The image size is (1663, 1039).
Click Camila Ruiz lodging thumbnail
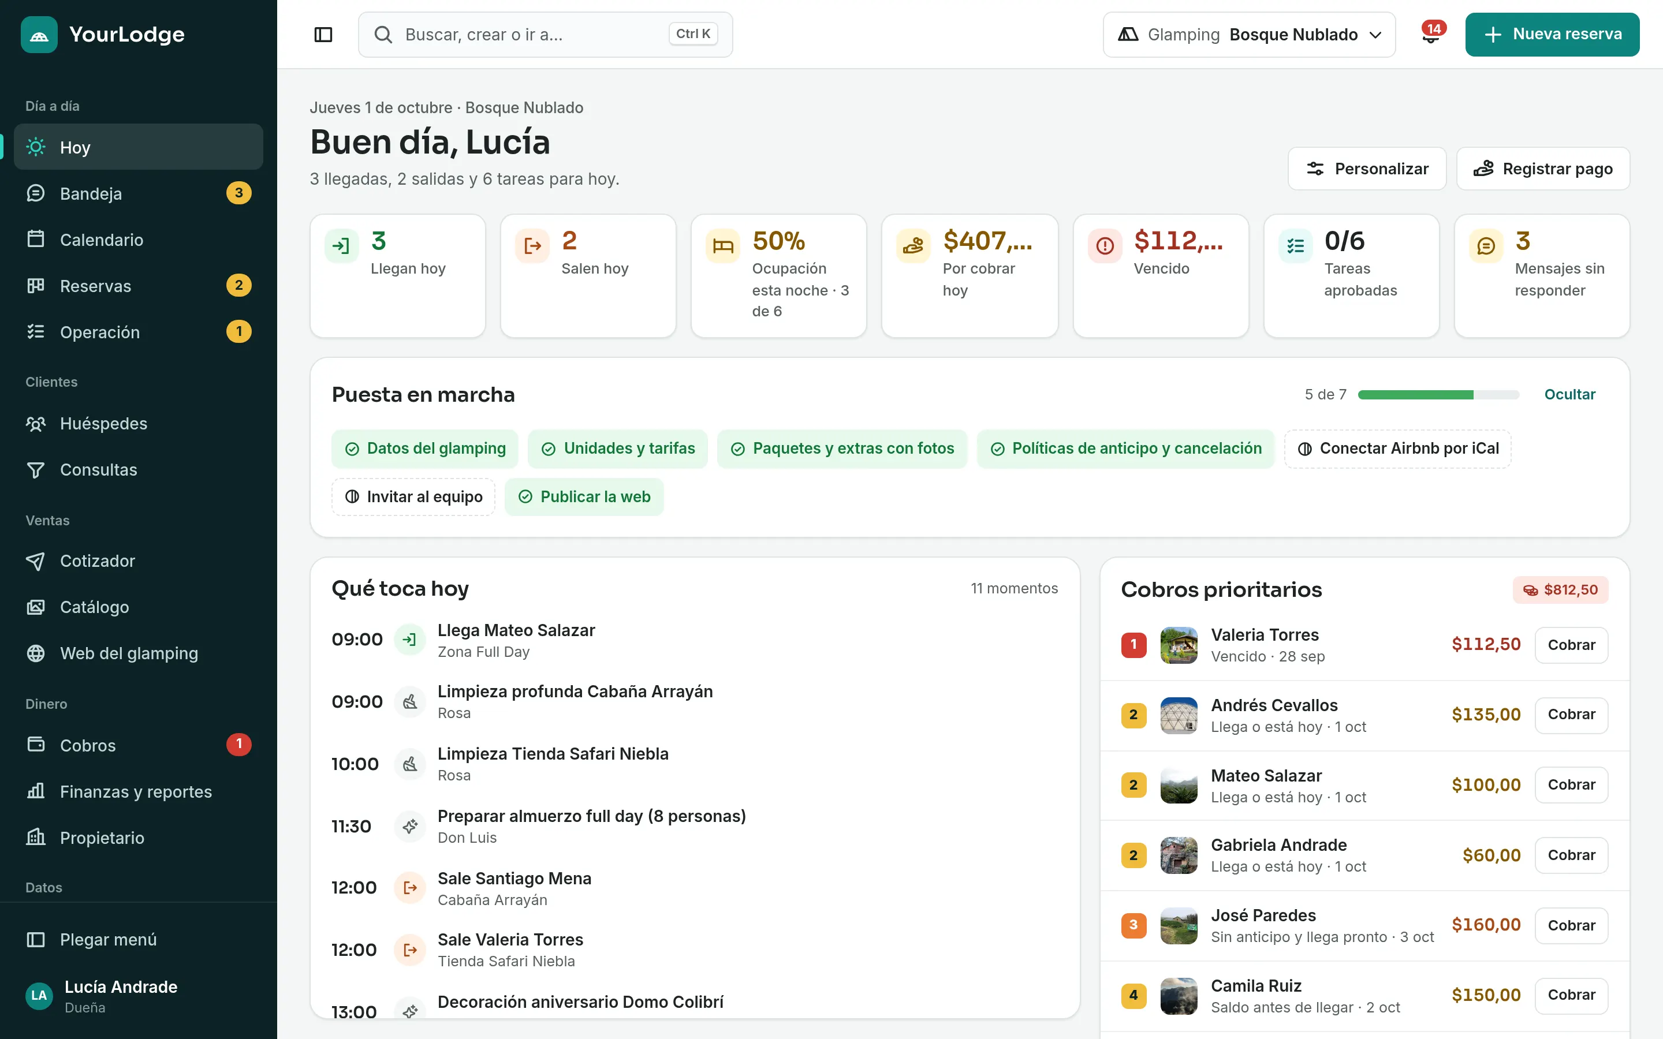(1179, 996)
